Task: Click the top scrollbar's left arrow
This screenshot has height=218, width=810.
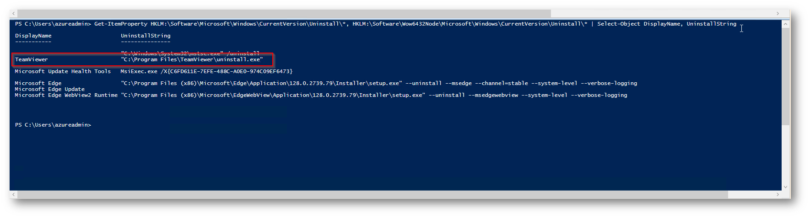Action: point(14,14)
